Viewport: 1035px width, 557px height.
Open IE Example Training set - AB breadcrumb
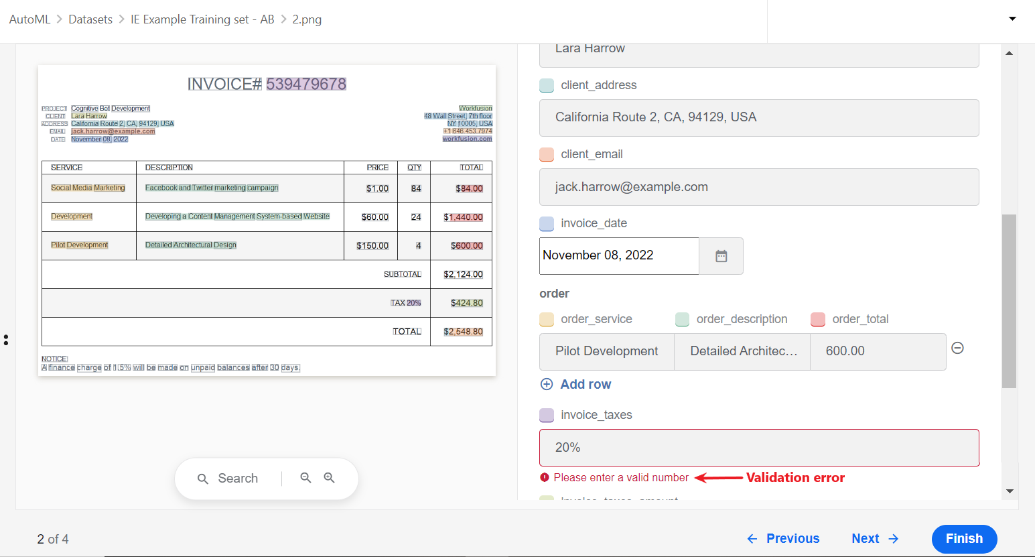(202, 19)
